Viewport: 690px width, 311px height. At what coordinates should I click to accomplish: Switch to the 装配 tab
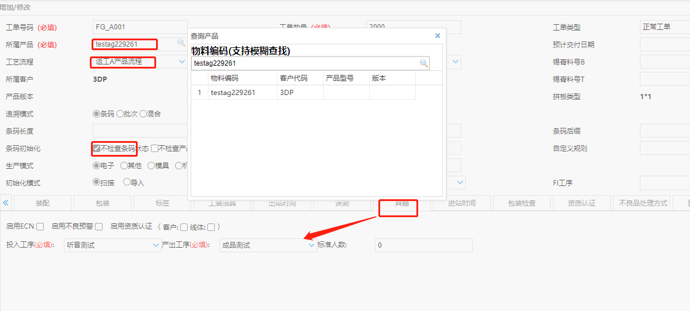pos(43,203)
